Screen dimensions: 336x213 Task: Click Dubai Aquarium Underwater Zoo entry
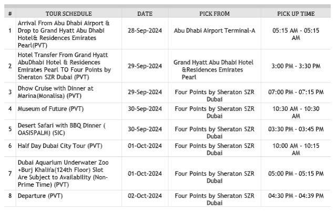[x=63, y=174]
